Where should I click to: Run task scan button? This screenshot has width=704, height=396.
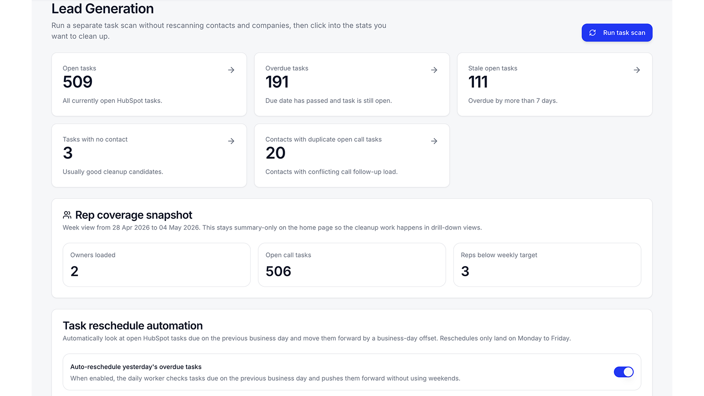point(617,33)
